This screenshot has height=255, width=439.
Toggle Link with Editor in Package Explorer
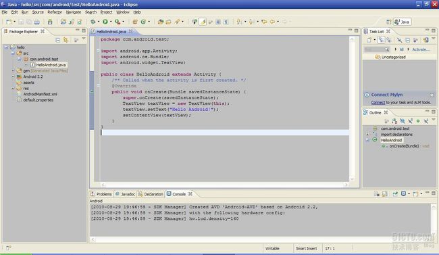point(66,40)
